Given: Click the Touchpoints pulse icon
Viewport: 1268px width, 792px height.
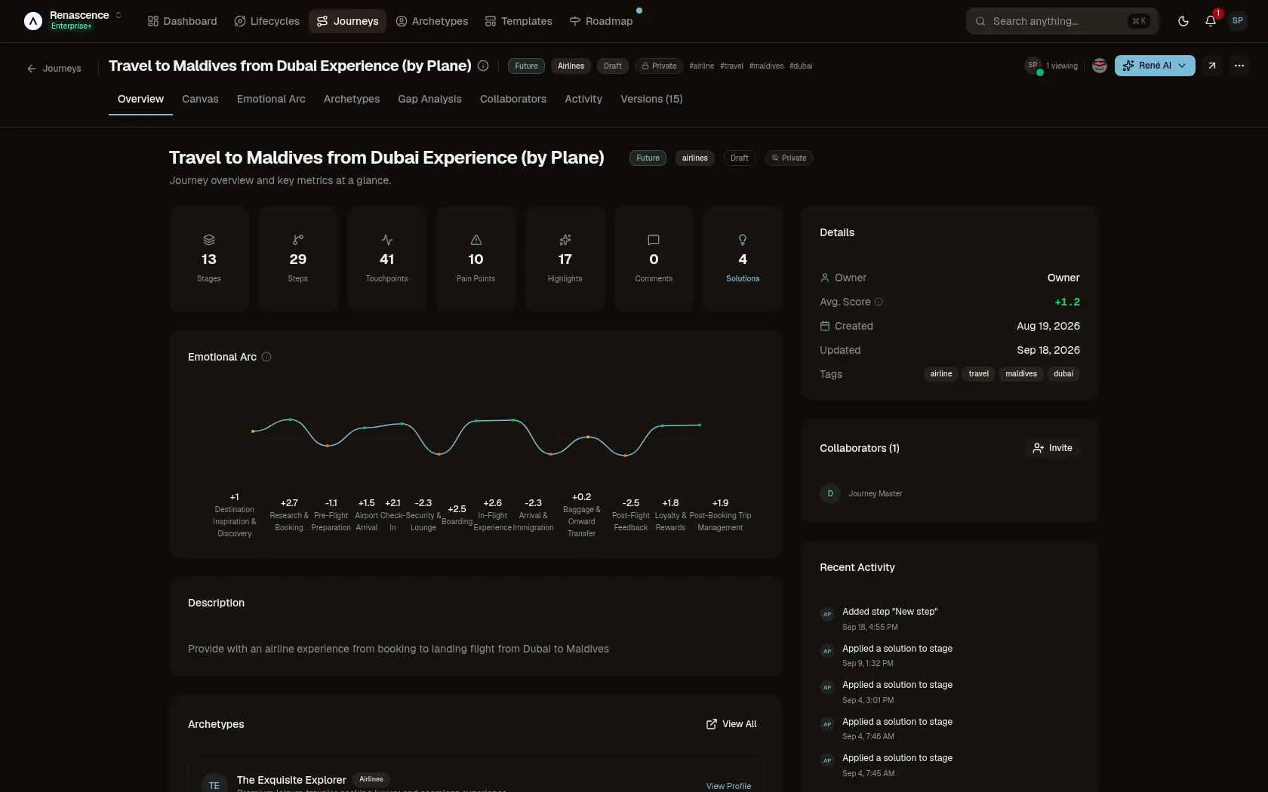Looking at the screenshot, I should (x=387, y=240).
